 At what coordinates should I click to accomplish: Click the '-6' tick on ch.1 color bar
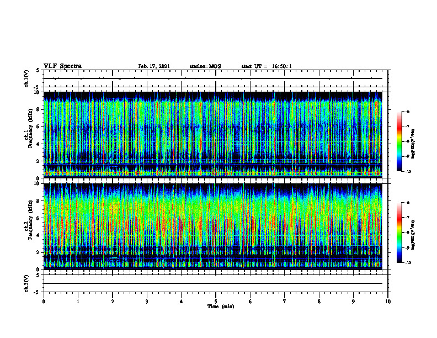pos(408,112)
